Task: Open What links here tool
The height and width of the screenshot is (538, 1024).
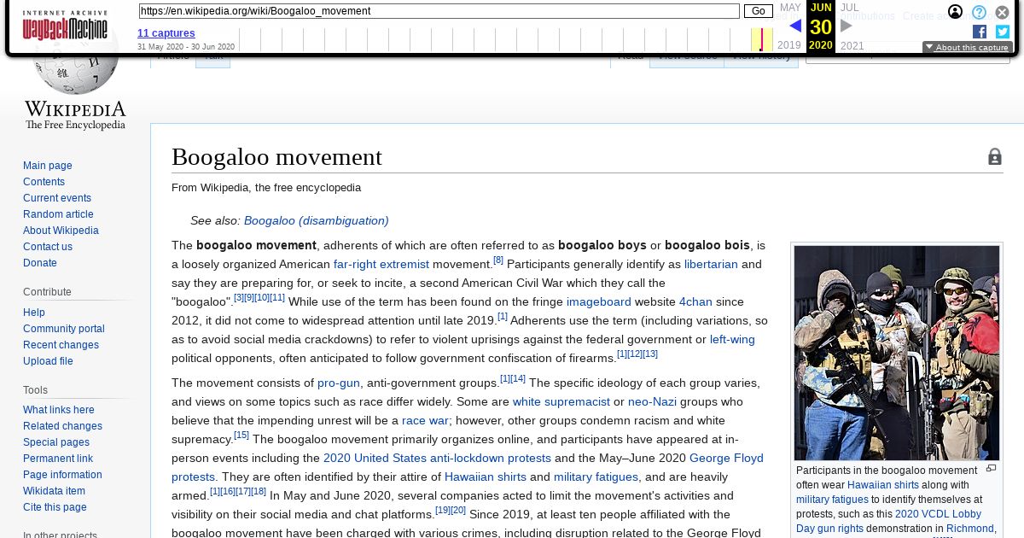Action: click(x=59, y=410)
